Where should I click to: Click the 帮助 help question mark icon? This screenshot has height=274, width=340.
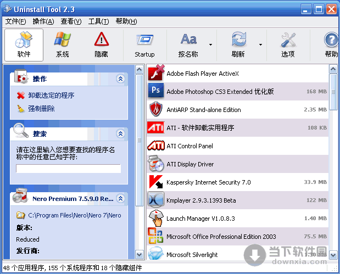(x=331, y=45)
